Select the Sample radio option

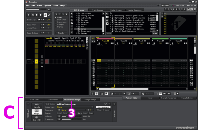pyautogui.click(x=59, y=25)
